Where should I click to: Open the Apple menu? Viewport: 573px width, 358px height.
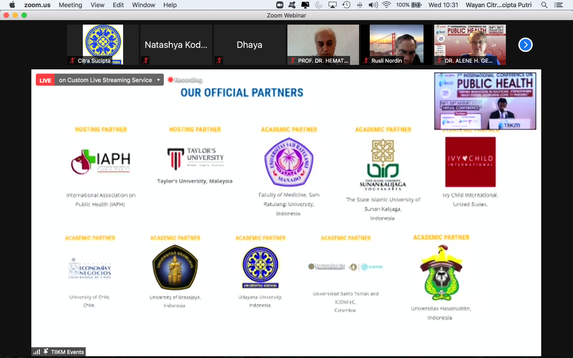12,5
